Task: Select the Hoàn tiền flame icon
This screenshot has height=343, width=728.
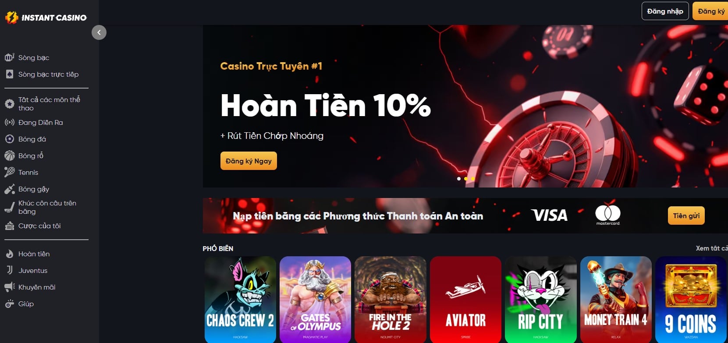Action: click(x=9, y=254)
